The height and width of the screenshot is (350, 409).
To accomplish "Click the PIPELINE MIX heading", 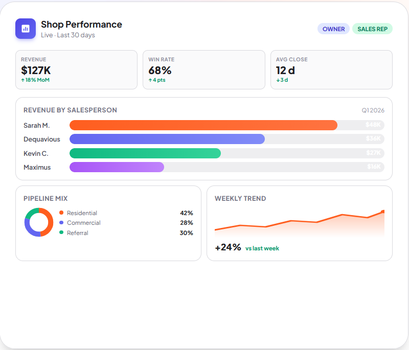I will [46, 199].
